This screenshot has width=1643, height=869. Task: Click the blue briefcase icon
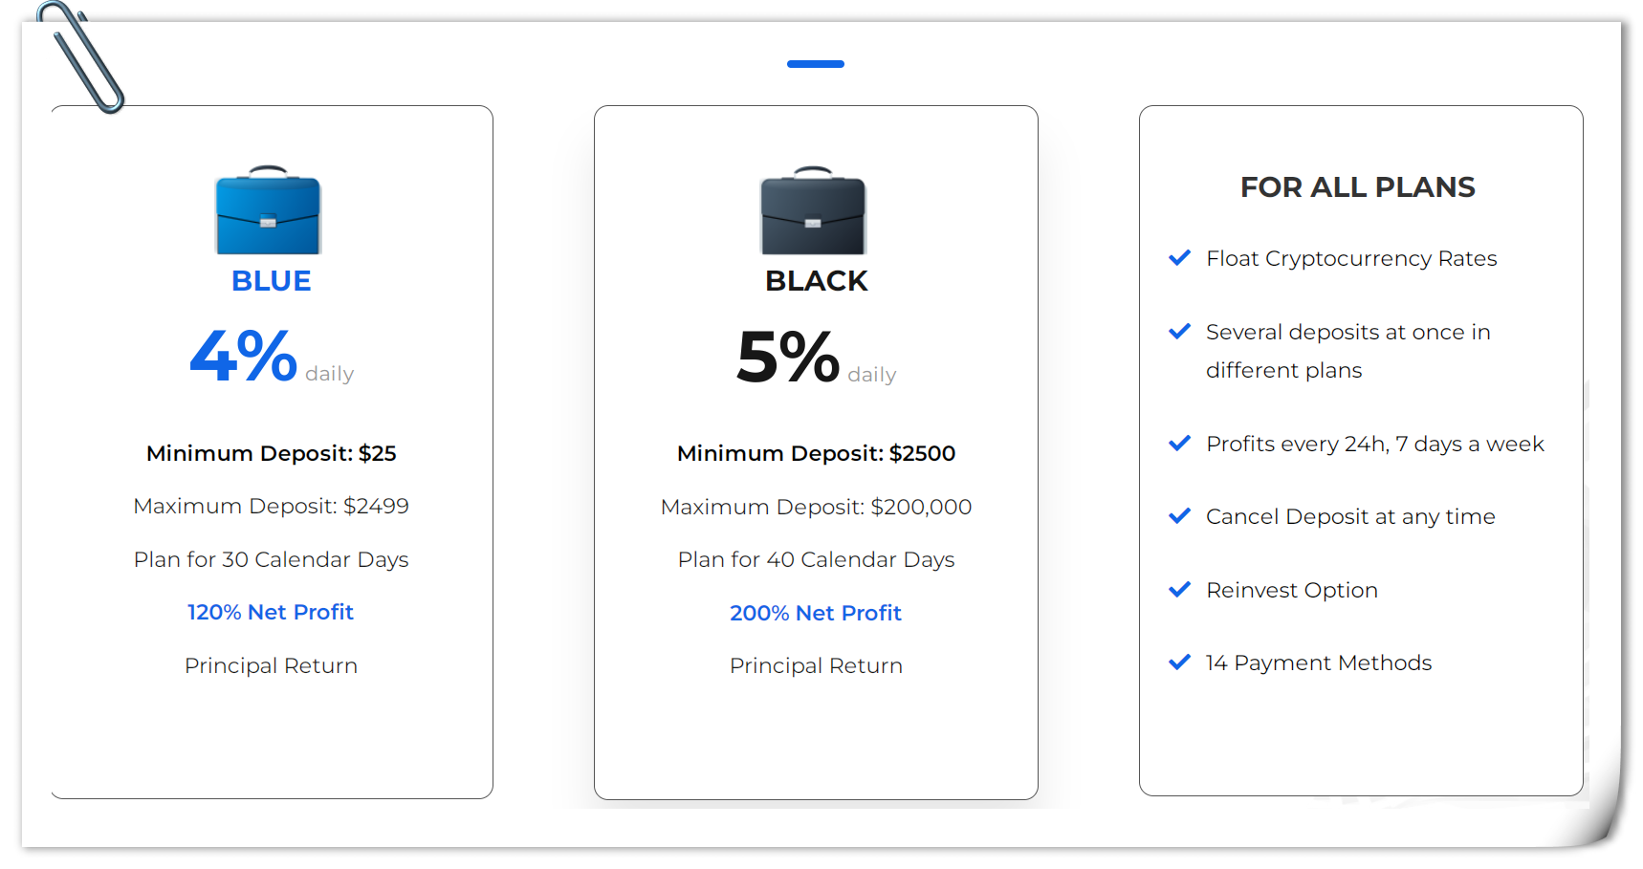269,209
